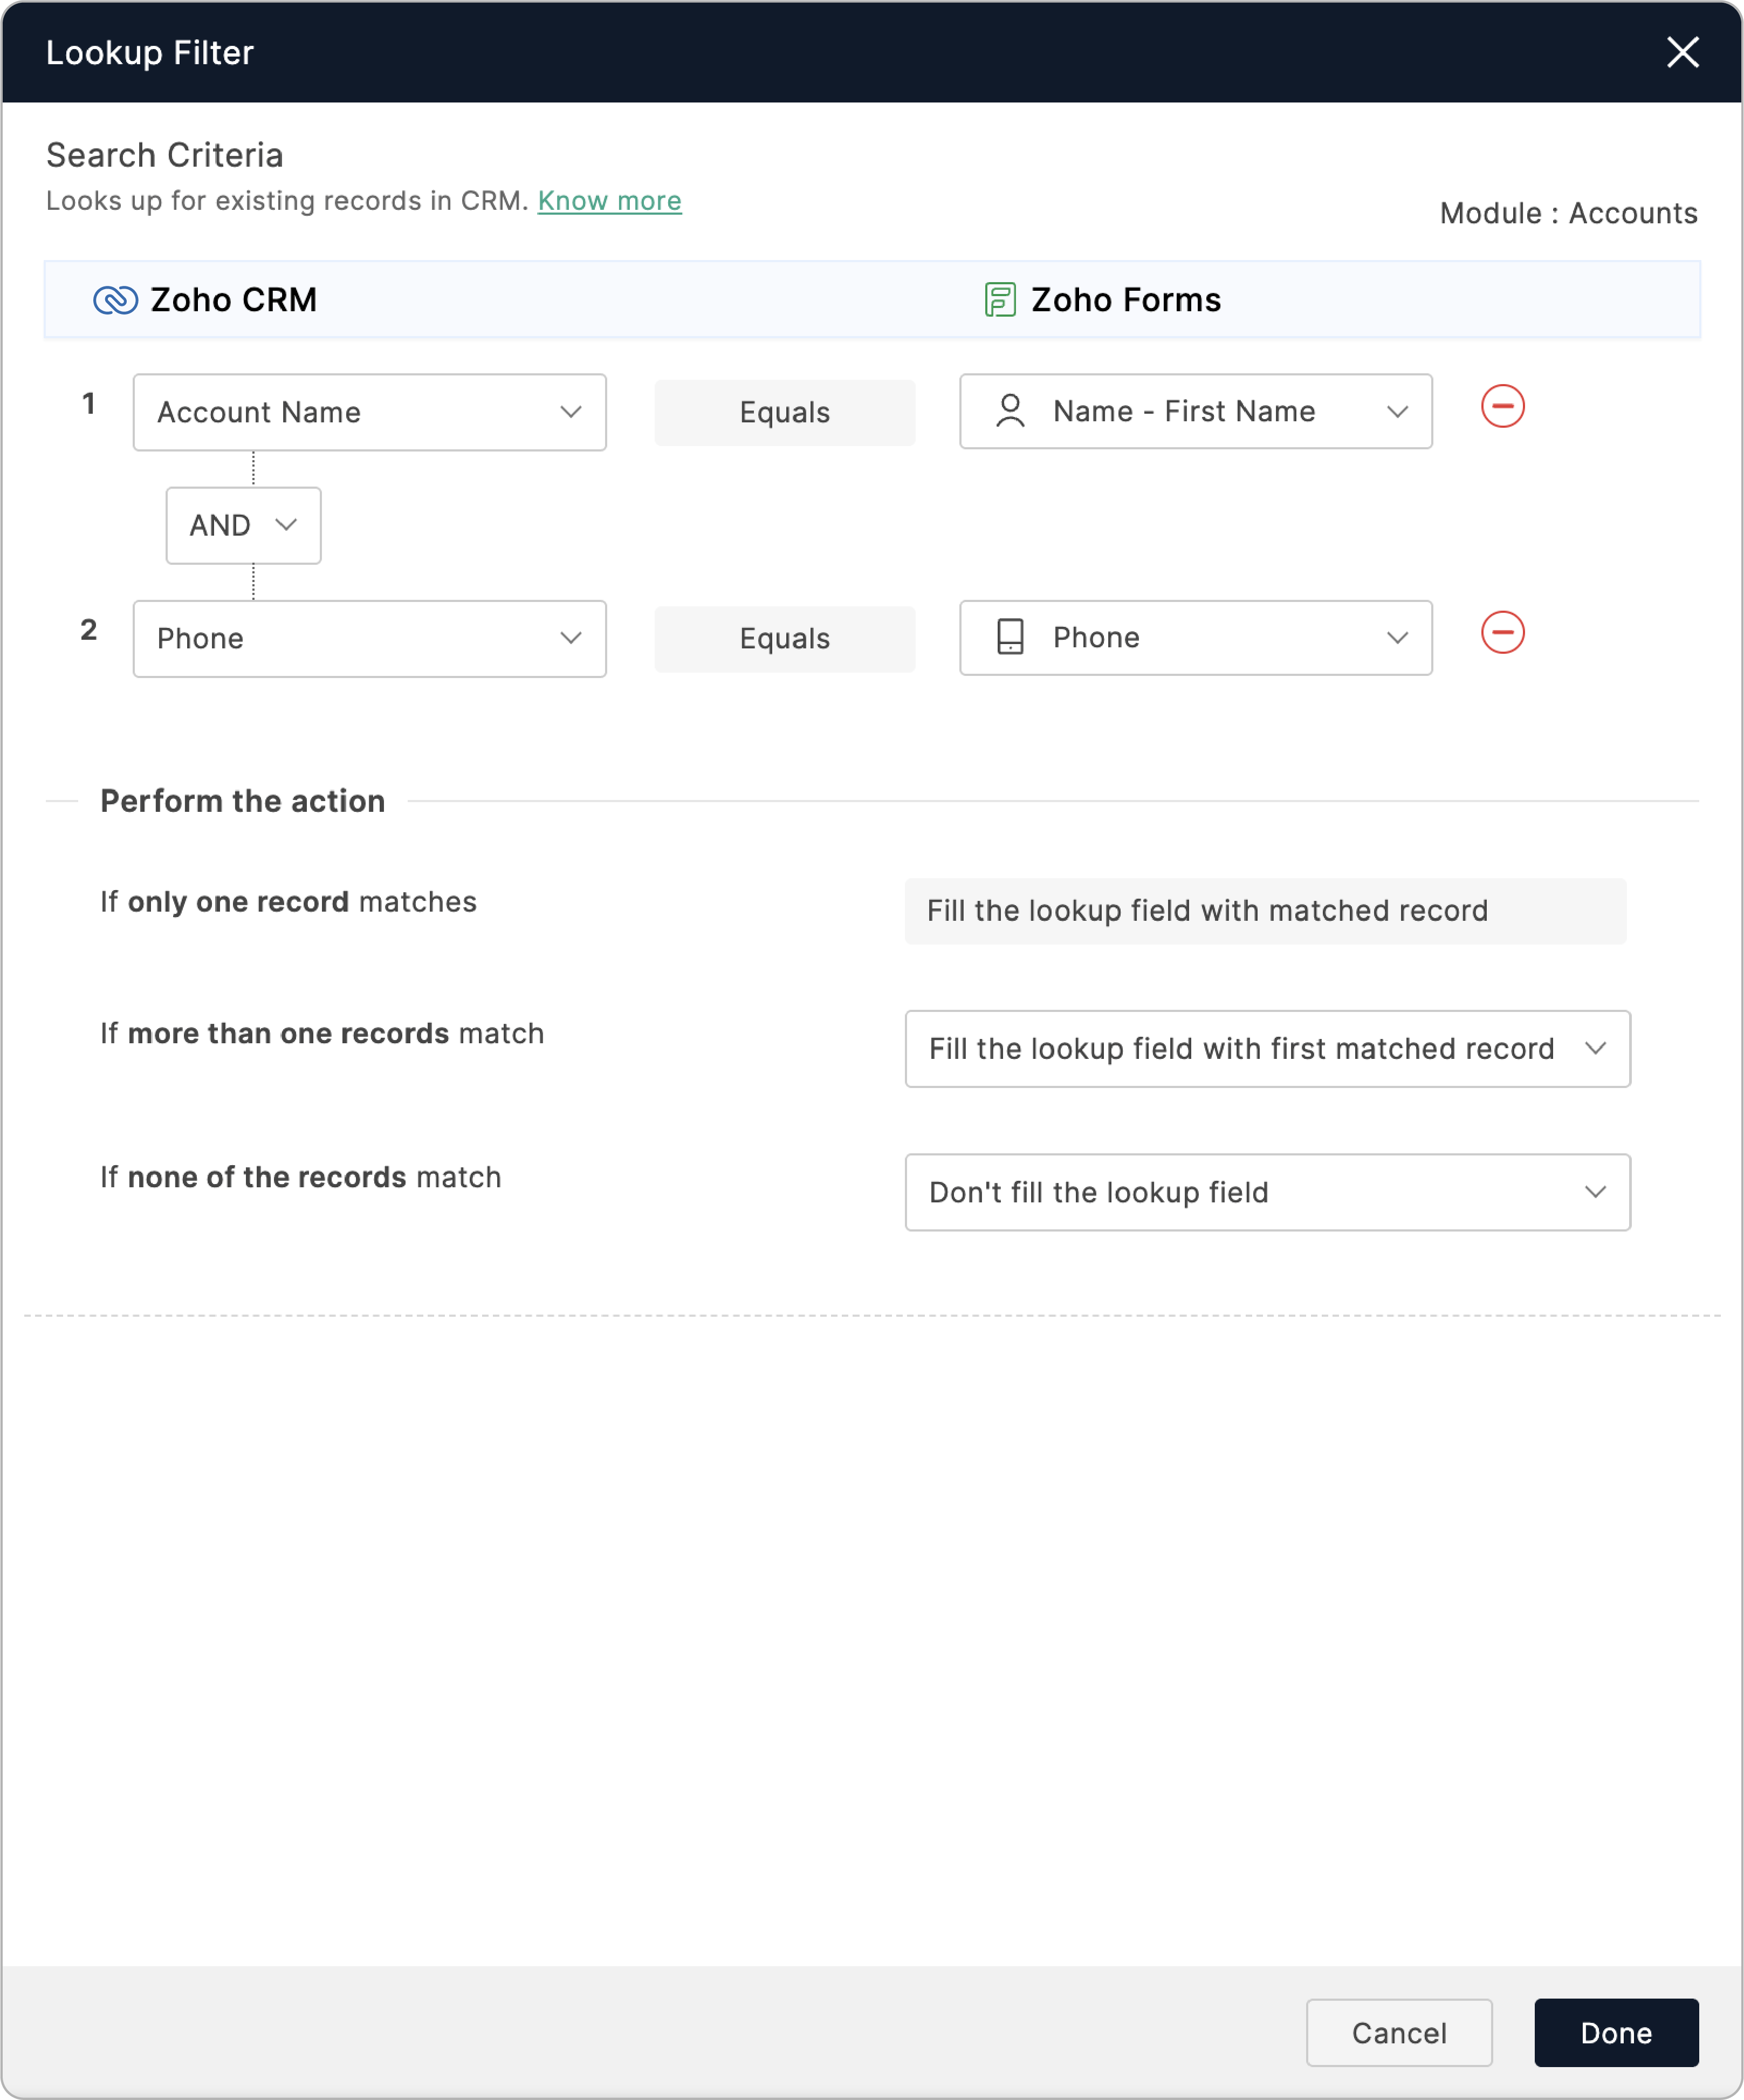Click the first Equals operator box
1744x2100 pixels.
[x=784, y=412]
